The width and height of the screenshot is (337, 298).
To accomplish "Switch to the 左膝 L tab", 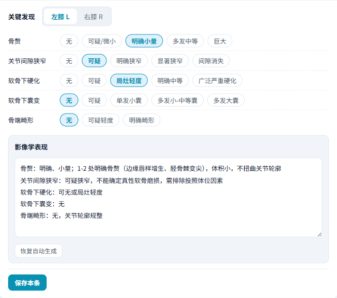I will [60, 17].
